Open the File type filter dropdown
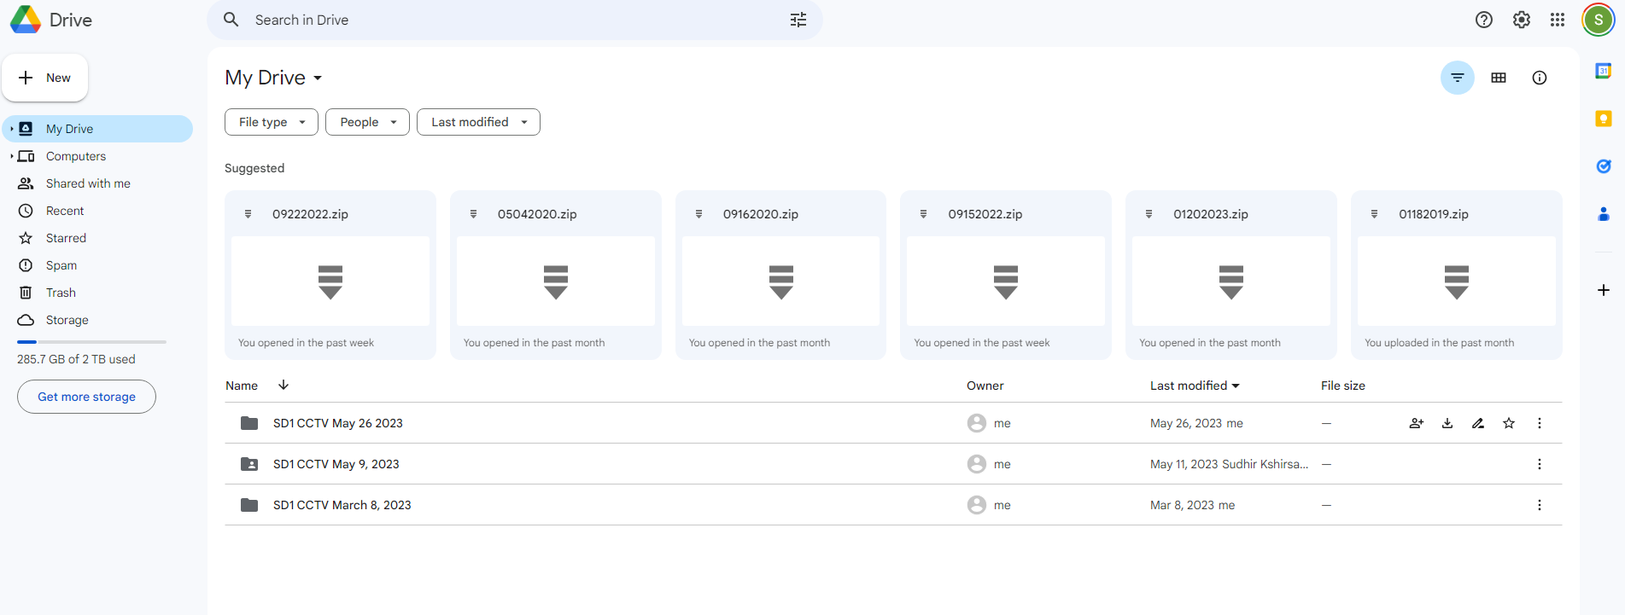1625x615 pixels. 272,122
